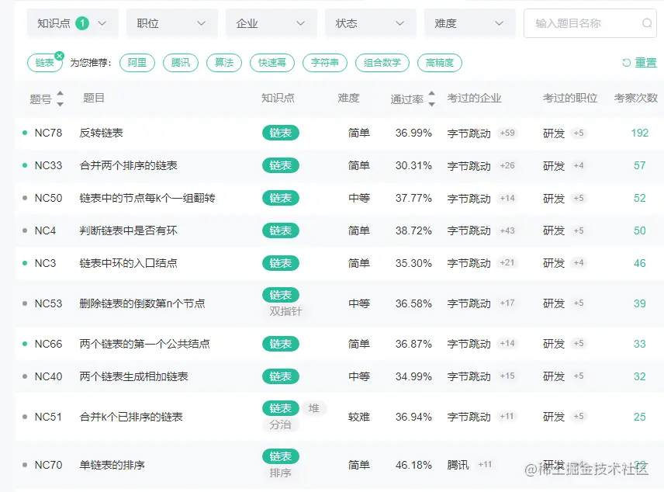Sort by 题号 using its sort arrows
The image size is (664, 492).
click(61, 99)
